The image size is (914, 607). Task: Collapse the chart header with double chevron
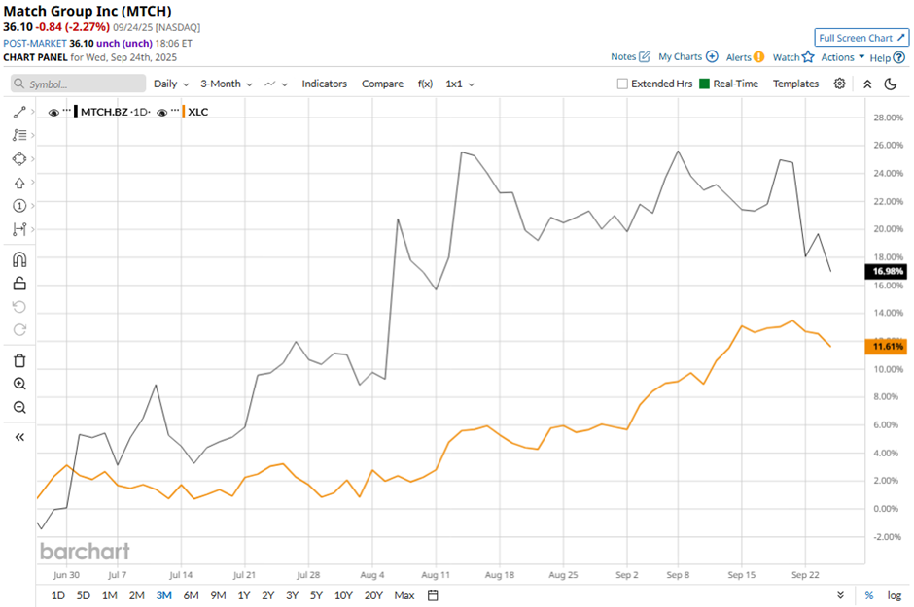(x=867, y=84)
